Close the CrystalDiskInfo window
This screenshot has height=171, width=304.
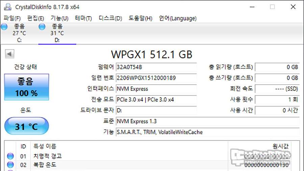click(293, 7)
